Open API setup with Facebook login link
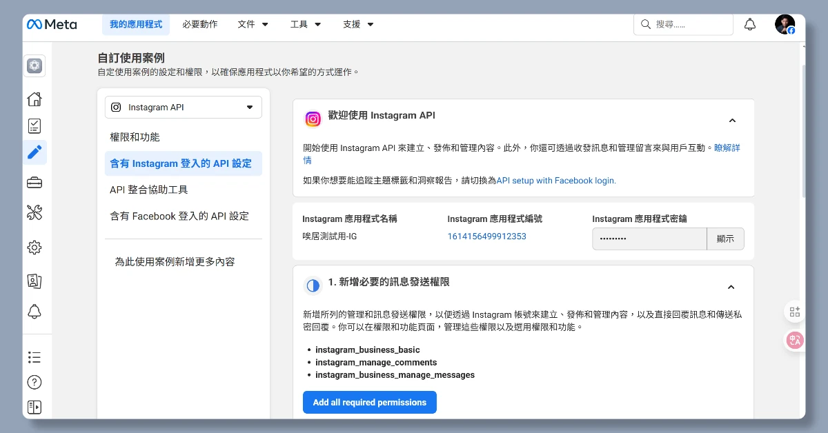 556,181
